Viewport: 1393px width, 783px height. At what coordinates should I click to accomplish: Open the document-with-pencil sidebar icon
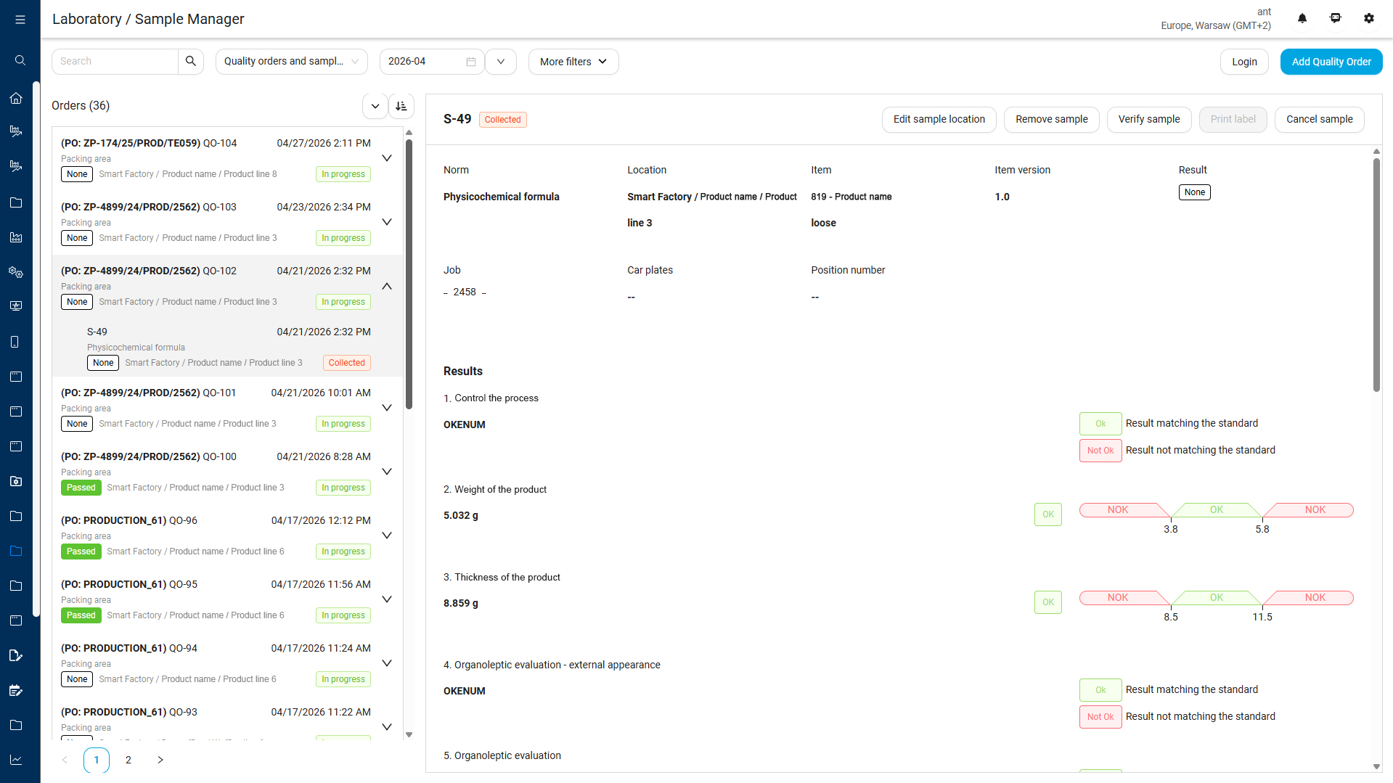click(x=16, y=655)
